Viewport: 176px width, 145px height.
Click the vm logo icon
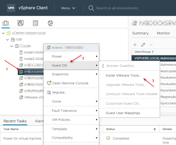[11, 8]
